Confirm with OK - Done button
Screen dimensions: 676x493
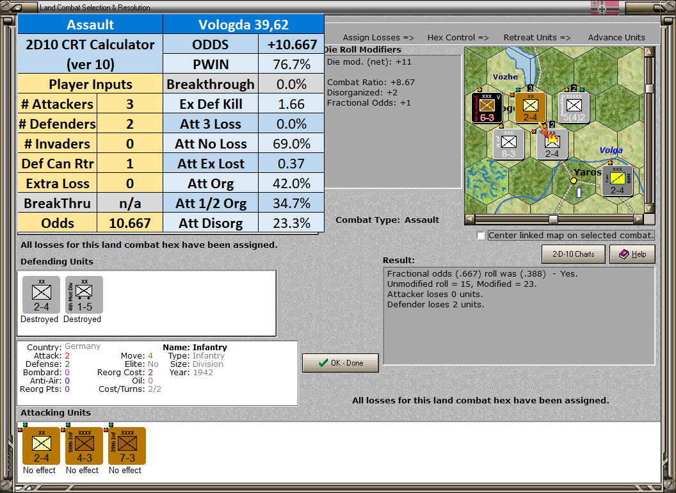point(341,363)
